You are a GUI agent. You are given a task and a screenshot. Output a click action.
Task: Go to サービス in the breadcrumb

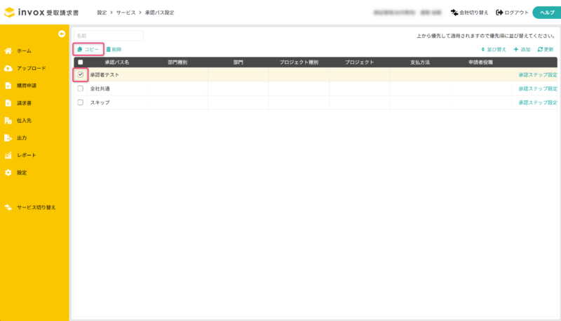pos(126,13)
